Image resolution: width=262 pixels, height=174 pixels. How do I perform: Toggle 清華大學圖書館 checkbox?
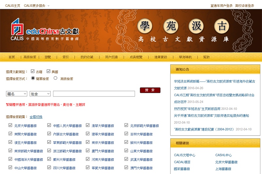88,125
